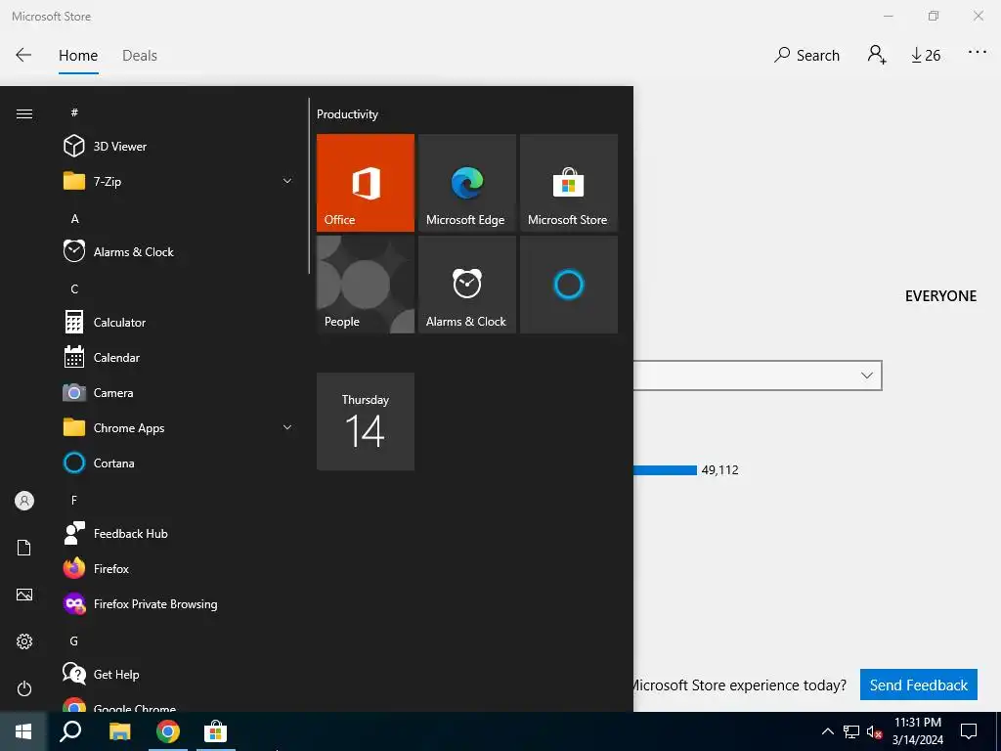Expand the 7-Zip folder chevron
The width and height of the screenshot is (1001, 751).
[x=287, y=181]
